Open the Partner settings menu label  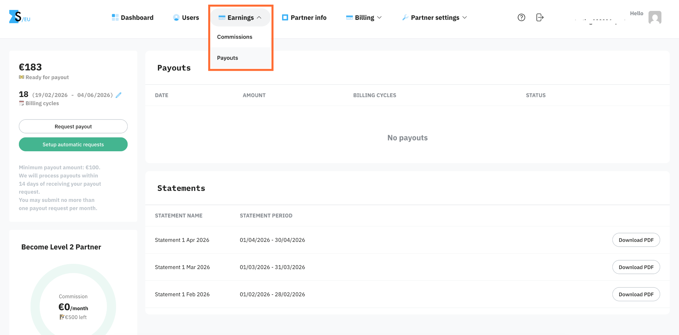435,18
